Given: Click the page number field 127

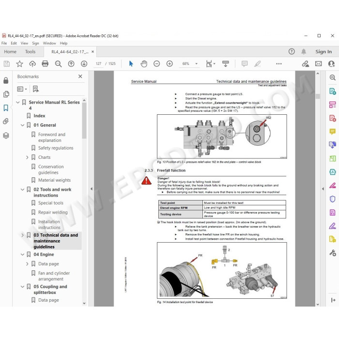Looking at the screenshot, I should [98, 64].
